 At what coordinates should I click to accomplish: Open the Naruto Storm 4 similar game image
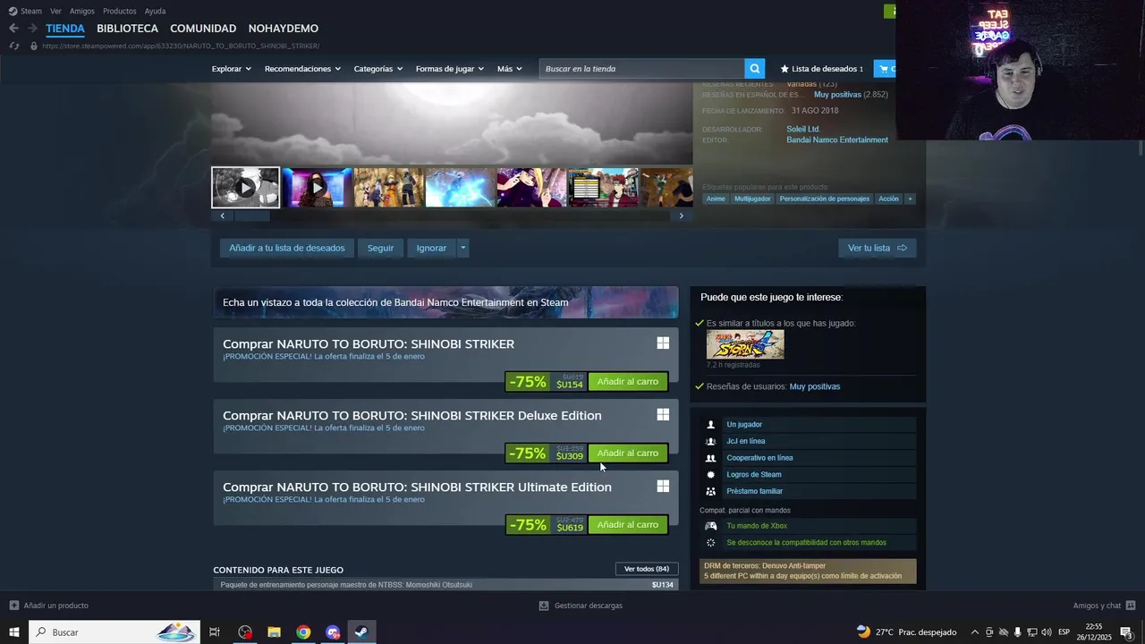(745, 344)
